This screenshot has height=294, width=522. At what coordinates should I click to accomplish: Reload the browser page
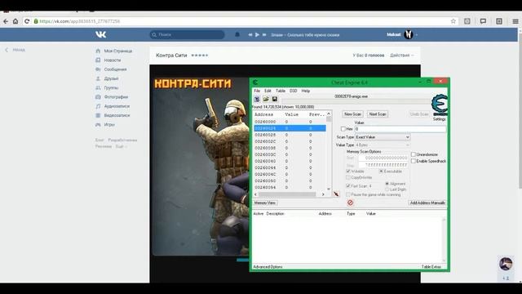point(27,21)
